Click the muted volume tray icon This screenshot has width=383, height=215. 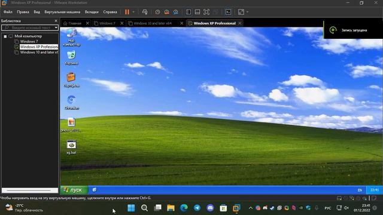(x=346, y=208)
